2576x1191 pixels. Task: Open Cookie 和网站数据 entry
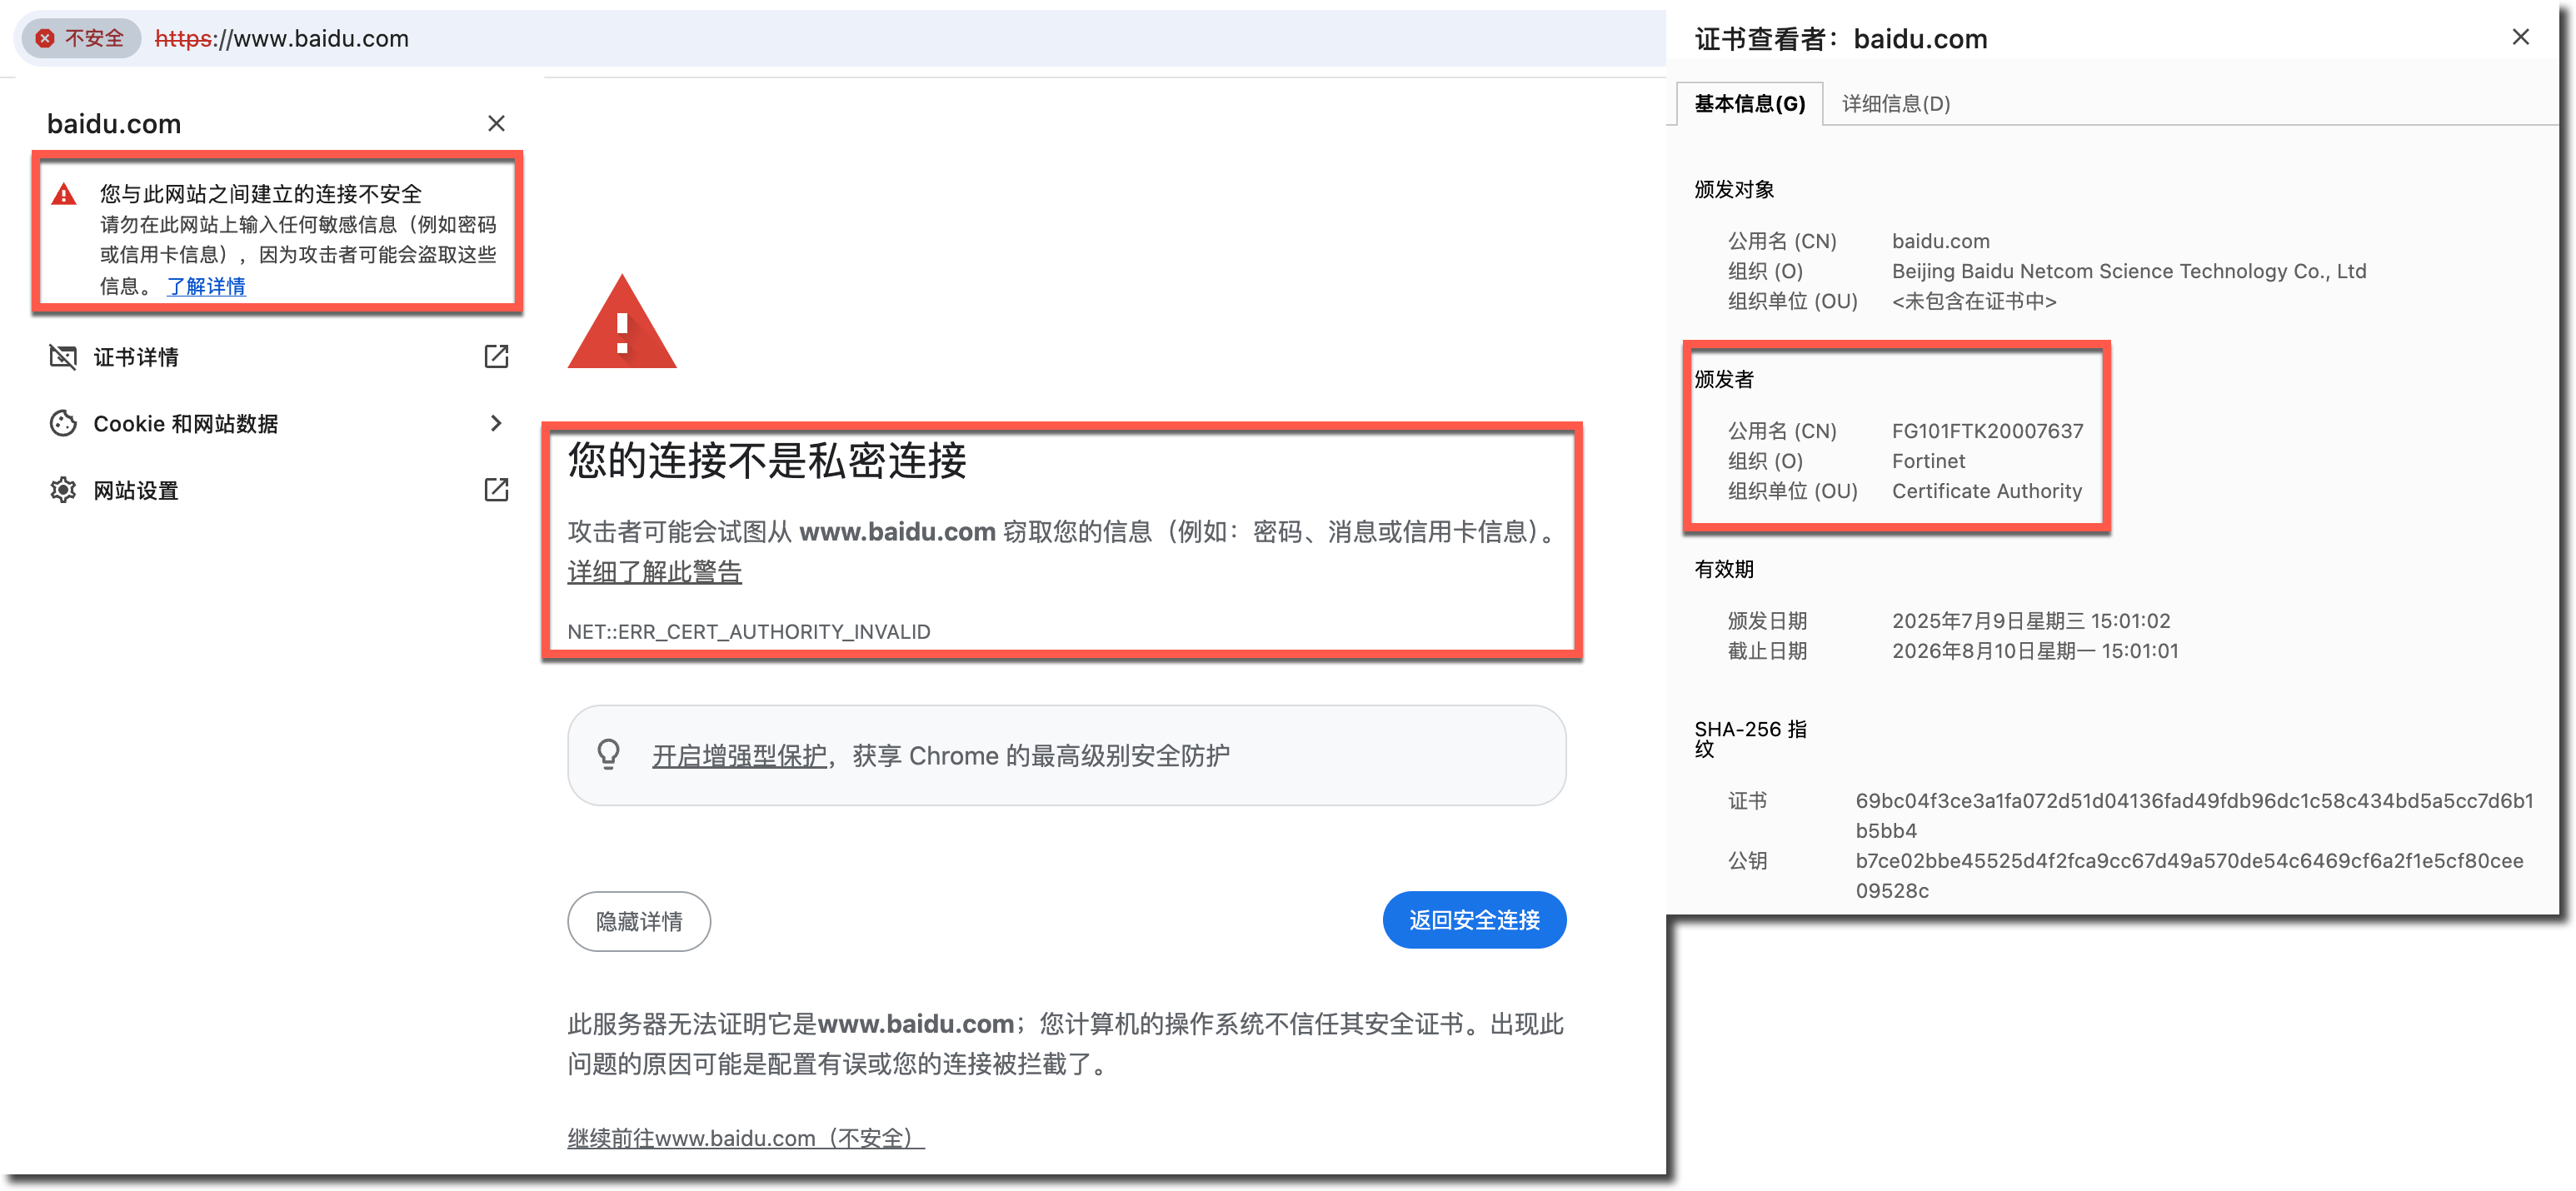tap(279, 424)
